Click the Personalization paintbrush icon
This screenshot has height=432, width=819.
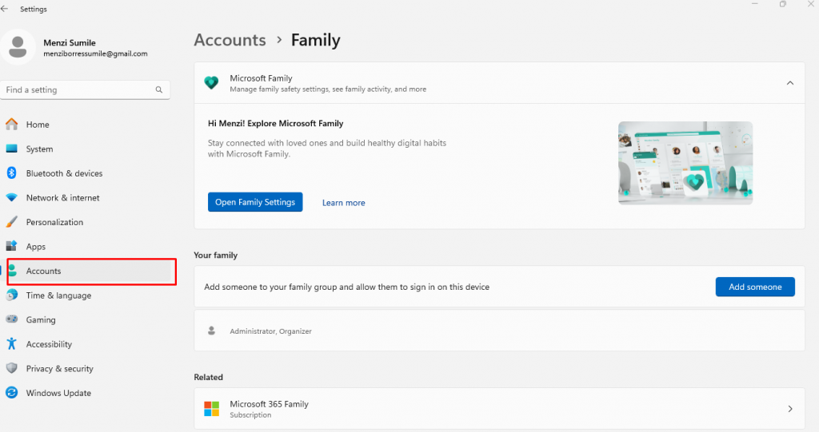click(11, 222)
